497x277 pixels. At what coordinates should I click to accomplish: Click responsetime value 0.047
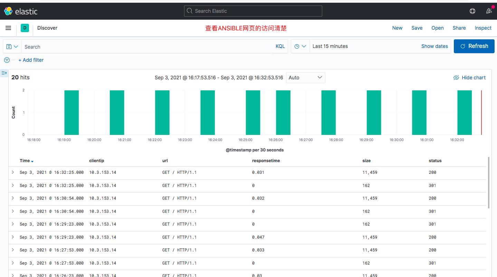[x=258, y=237]
